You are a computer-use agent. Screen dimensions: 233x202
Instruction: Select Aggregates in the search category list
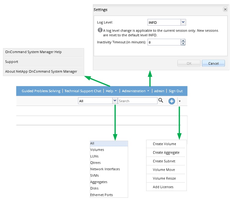click(109, 182)
